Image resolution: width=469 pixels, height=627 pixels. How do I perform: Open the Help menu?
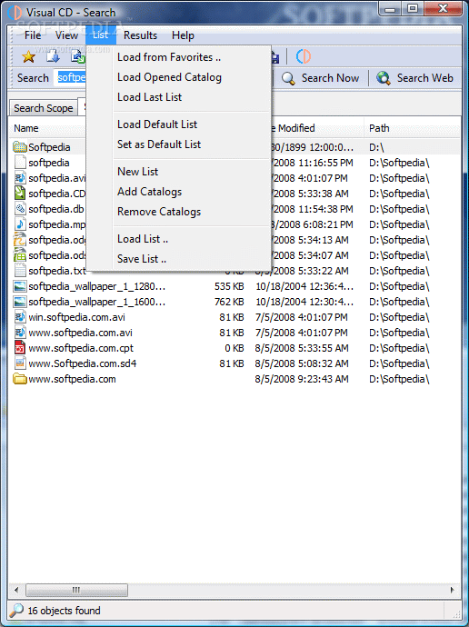click(x=183, y=35)
